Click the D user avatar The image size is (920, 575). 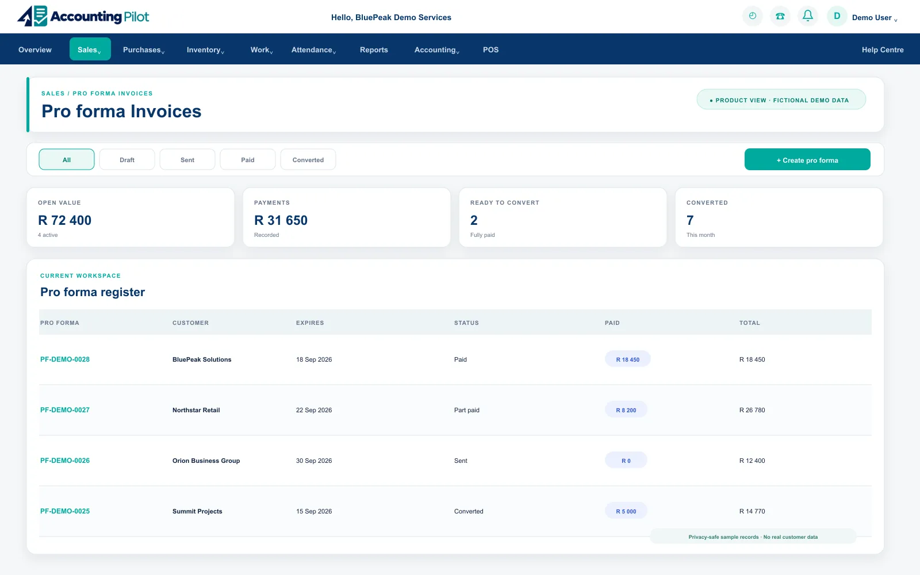(x=837, y=16)
